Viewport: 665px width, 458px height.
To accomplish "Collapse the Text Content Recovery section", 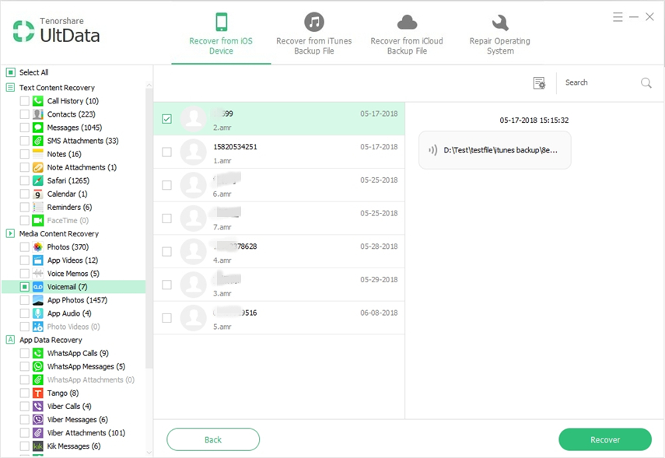I will (x=11, y=88).
